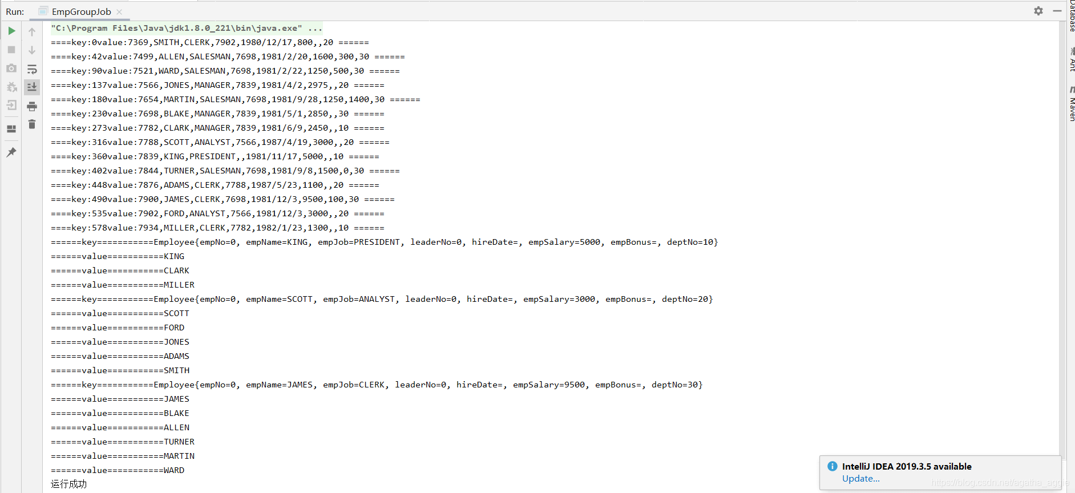Jump up the stack trace arrow
1075x493 pixels.
pos(32,32)
